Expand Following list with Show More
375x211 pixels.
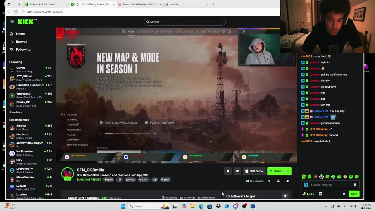[16, 112]
